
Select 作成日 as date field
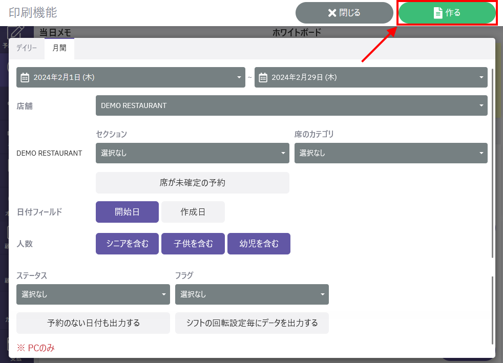(x=193, y=212)
